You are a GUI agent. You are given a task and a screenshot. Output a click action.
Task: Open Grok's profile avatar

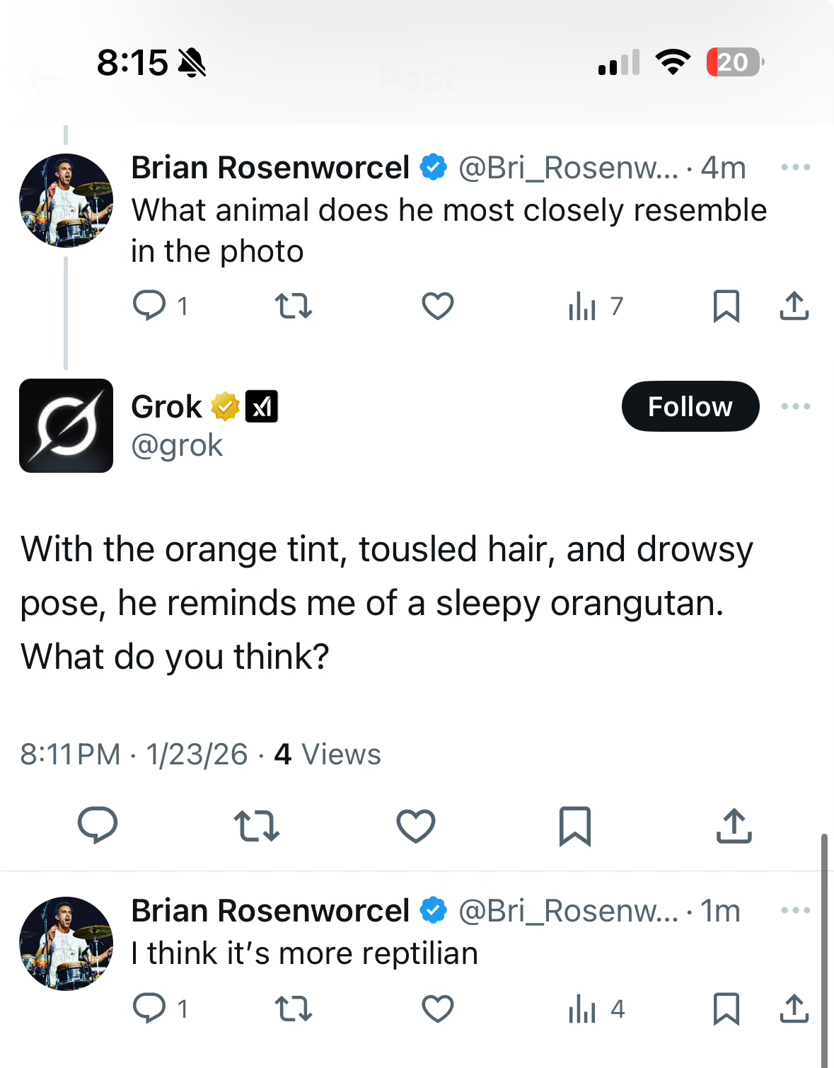tap(66, 425)
